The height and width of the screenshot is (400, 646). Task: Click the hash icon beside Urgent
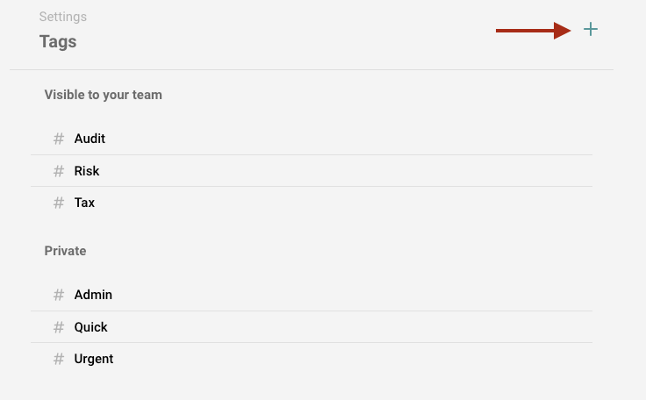point(59,359)
